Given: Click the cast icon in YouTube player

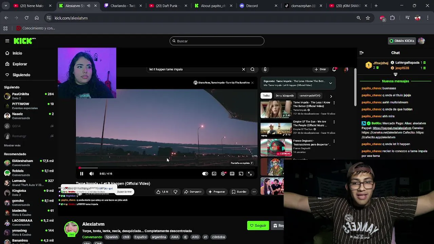Looking at the screenshot, I should pyautogui.click(x=241, y=174).
